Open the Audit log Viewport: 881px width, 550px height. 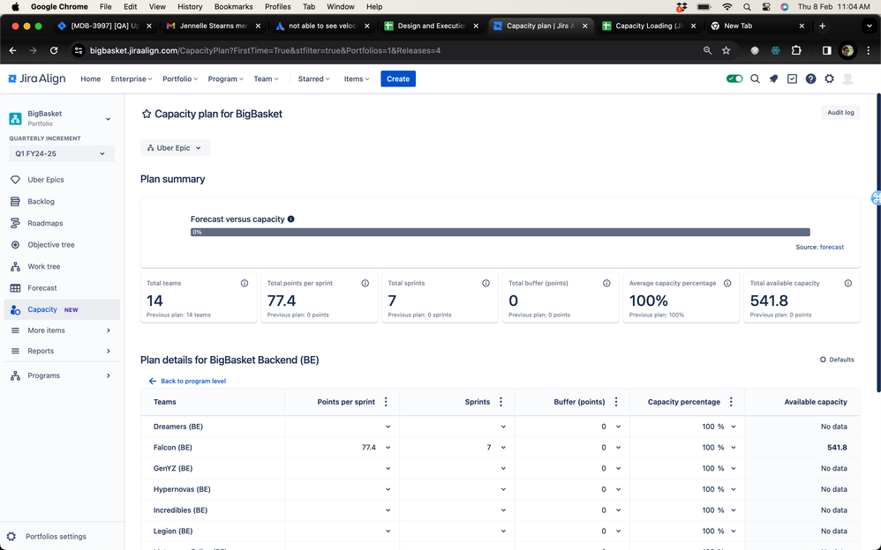pos(840,113)
